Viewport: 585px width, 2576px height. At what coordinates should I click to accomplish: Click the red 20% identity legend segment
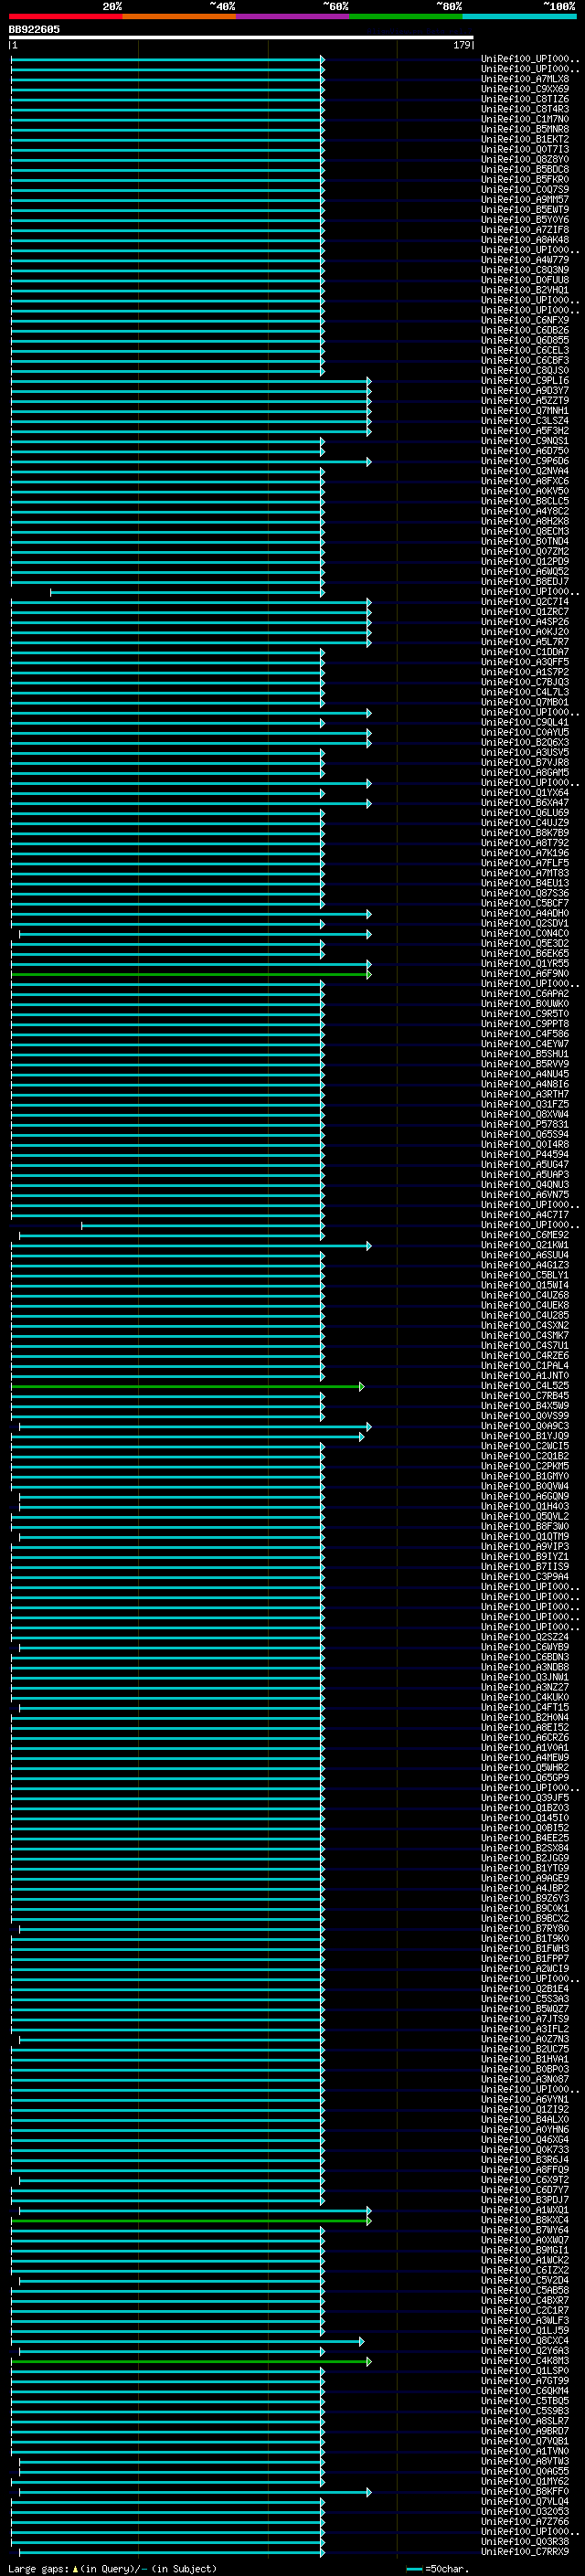tap(66, 16)
